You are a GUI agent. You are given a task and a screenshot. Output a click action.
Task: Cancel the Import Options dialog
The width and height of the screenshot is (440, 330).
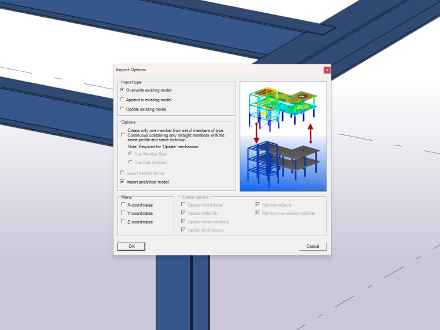(x=313, y=246)
